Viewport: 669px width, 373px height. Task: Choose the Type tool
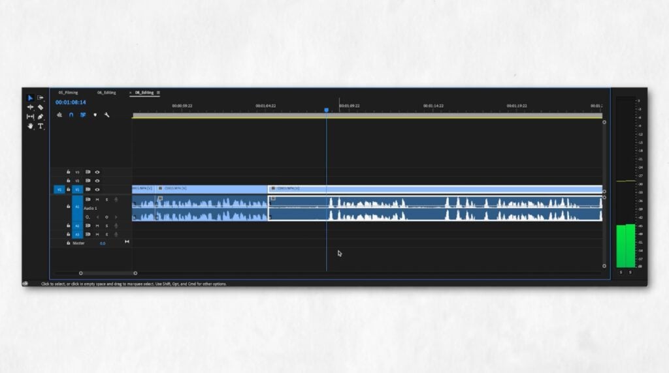[x=41, y=126]
